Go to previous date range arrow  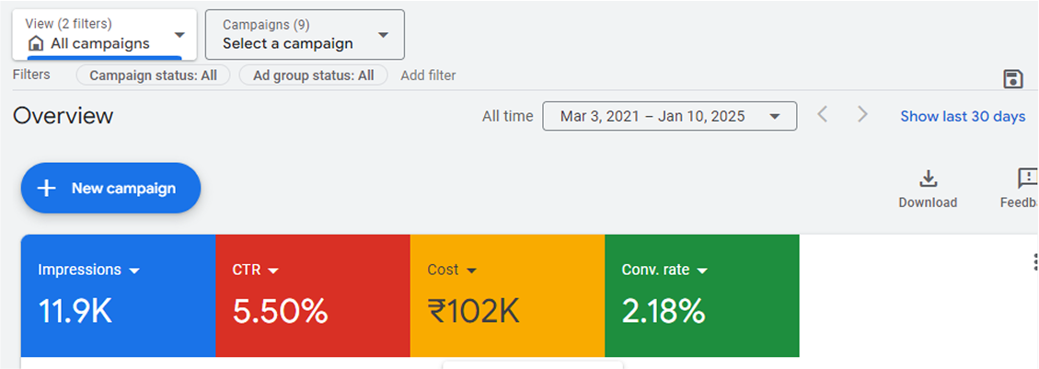click(x=823, y=115)
